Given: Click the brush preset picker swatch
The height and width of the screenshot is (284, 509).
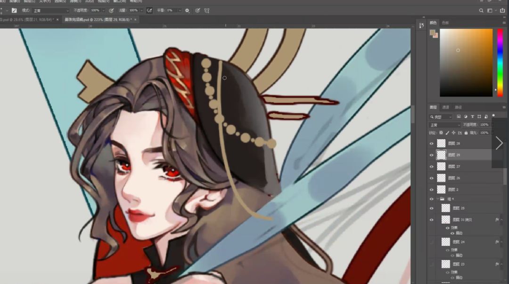Looking at the screenshot, I should point(2,11).
